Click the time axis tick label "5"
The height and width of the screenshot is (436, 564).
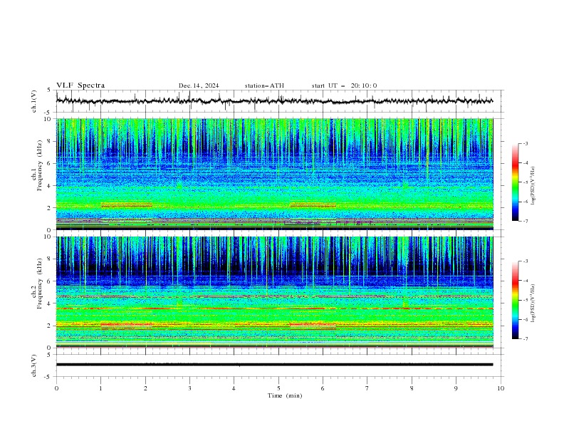tap(278, 388)
